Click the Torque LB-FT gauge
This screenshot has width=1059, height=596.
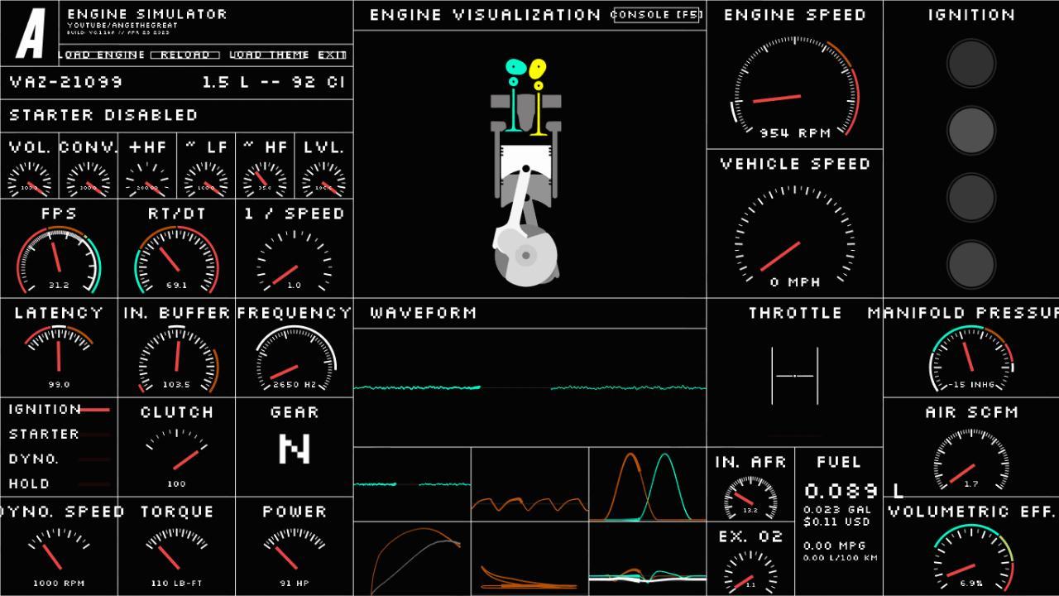[176, 551]
